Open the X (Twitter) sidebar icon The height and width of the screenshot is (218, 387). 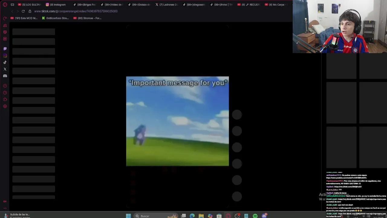5,69
